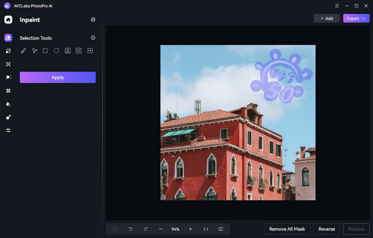Viewport: 373px width, 238px height.
Task: Select the Ellipse selection tool
Action: point(56,51)
